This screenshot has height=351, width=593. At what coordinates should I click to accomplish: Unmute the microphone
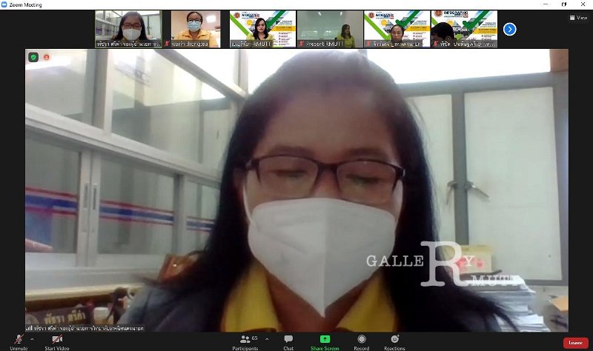pyautogui.click(x=19, y=342)
